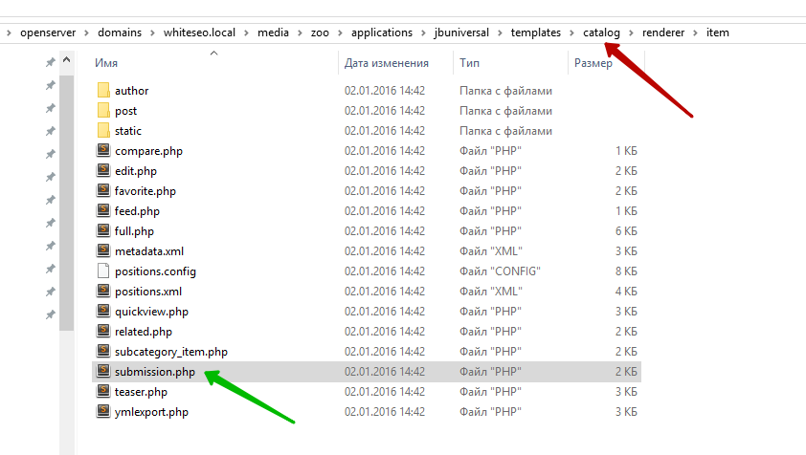Sort by Дата изменения column header
806x455 pixels.
pyautogui.click(x=386, y=63)
